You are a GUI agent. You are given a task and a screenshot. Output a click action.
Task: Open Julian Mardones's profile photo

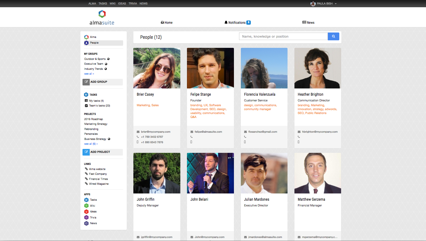[x=264, y=173]
